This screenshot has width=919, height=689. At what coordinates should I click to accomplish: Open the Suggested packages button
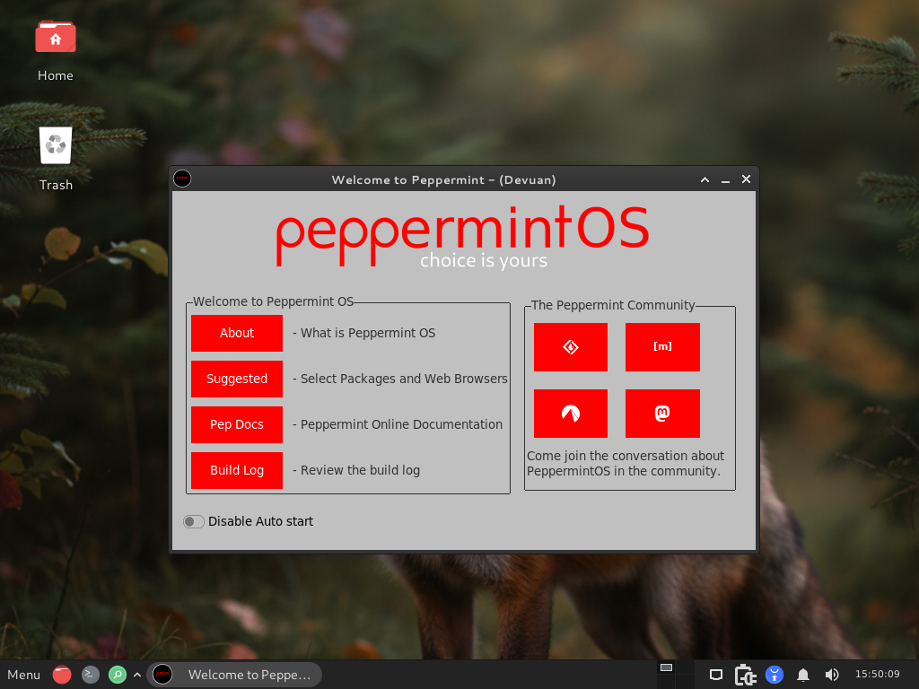click(x=237, y=379)
